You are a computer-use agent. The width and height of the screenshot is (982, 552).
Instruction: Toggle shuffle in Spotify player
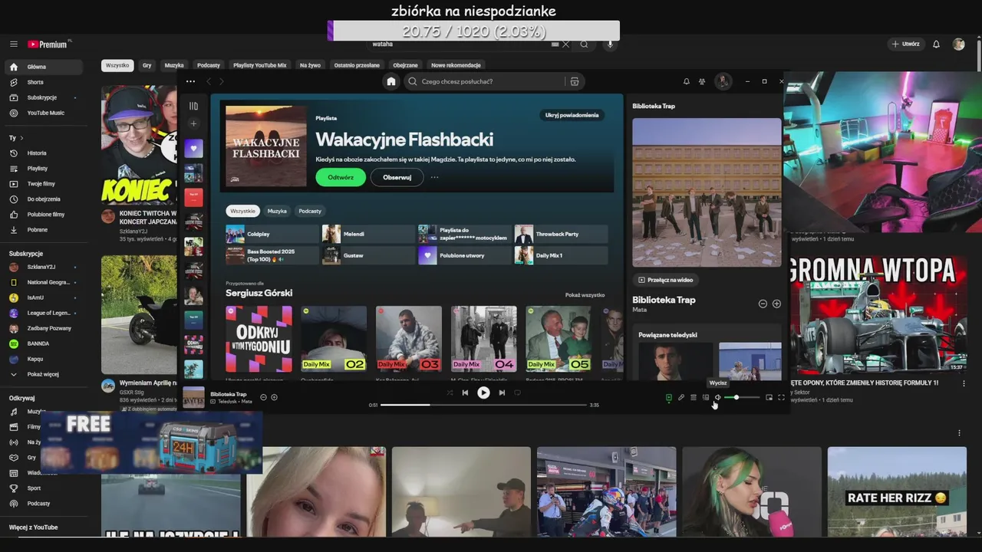pos(450,393)
